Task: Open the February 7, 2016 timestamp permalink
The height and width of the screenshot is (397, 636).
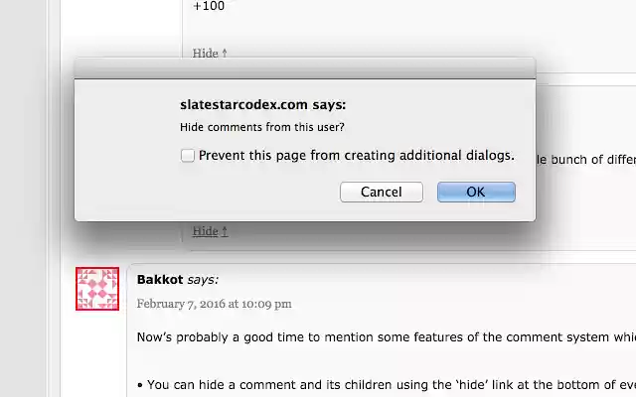Action: 214,304
